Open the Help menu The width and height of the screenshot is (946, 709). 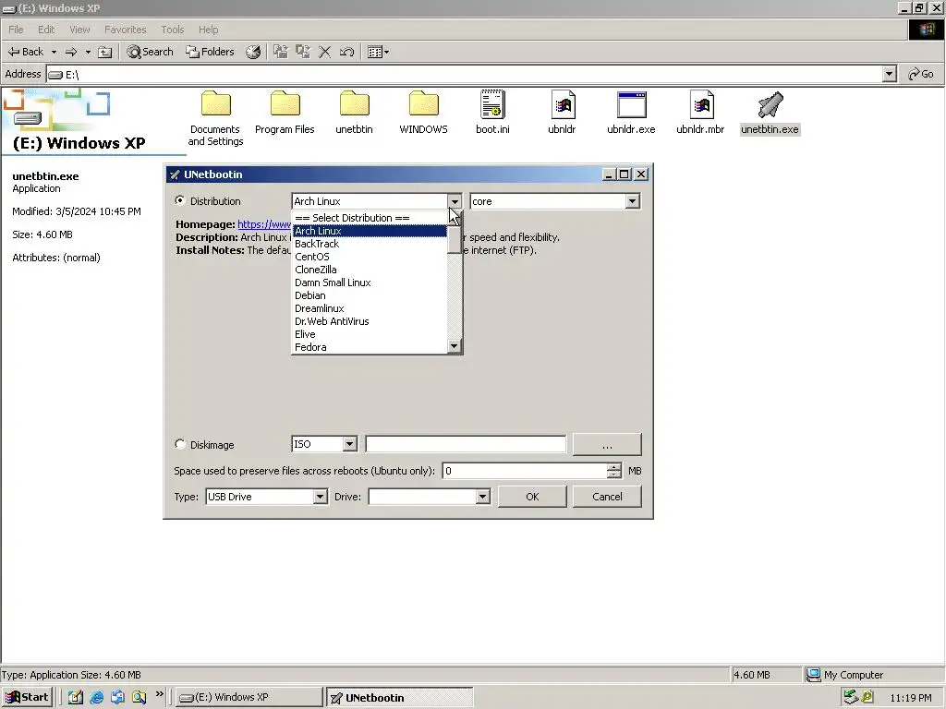208,30
